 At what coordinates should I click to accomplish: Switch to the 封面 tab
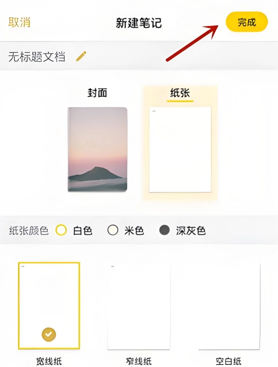click(x=97, y=93)
